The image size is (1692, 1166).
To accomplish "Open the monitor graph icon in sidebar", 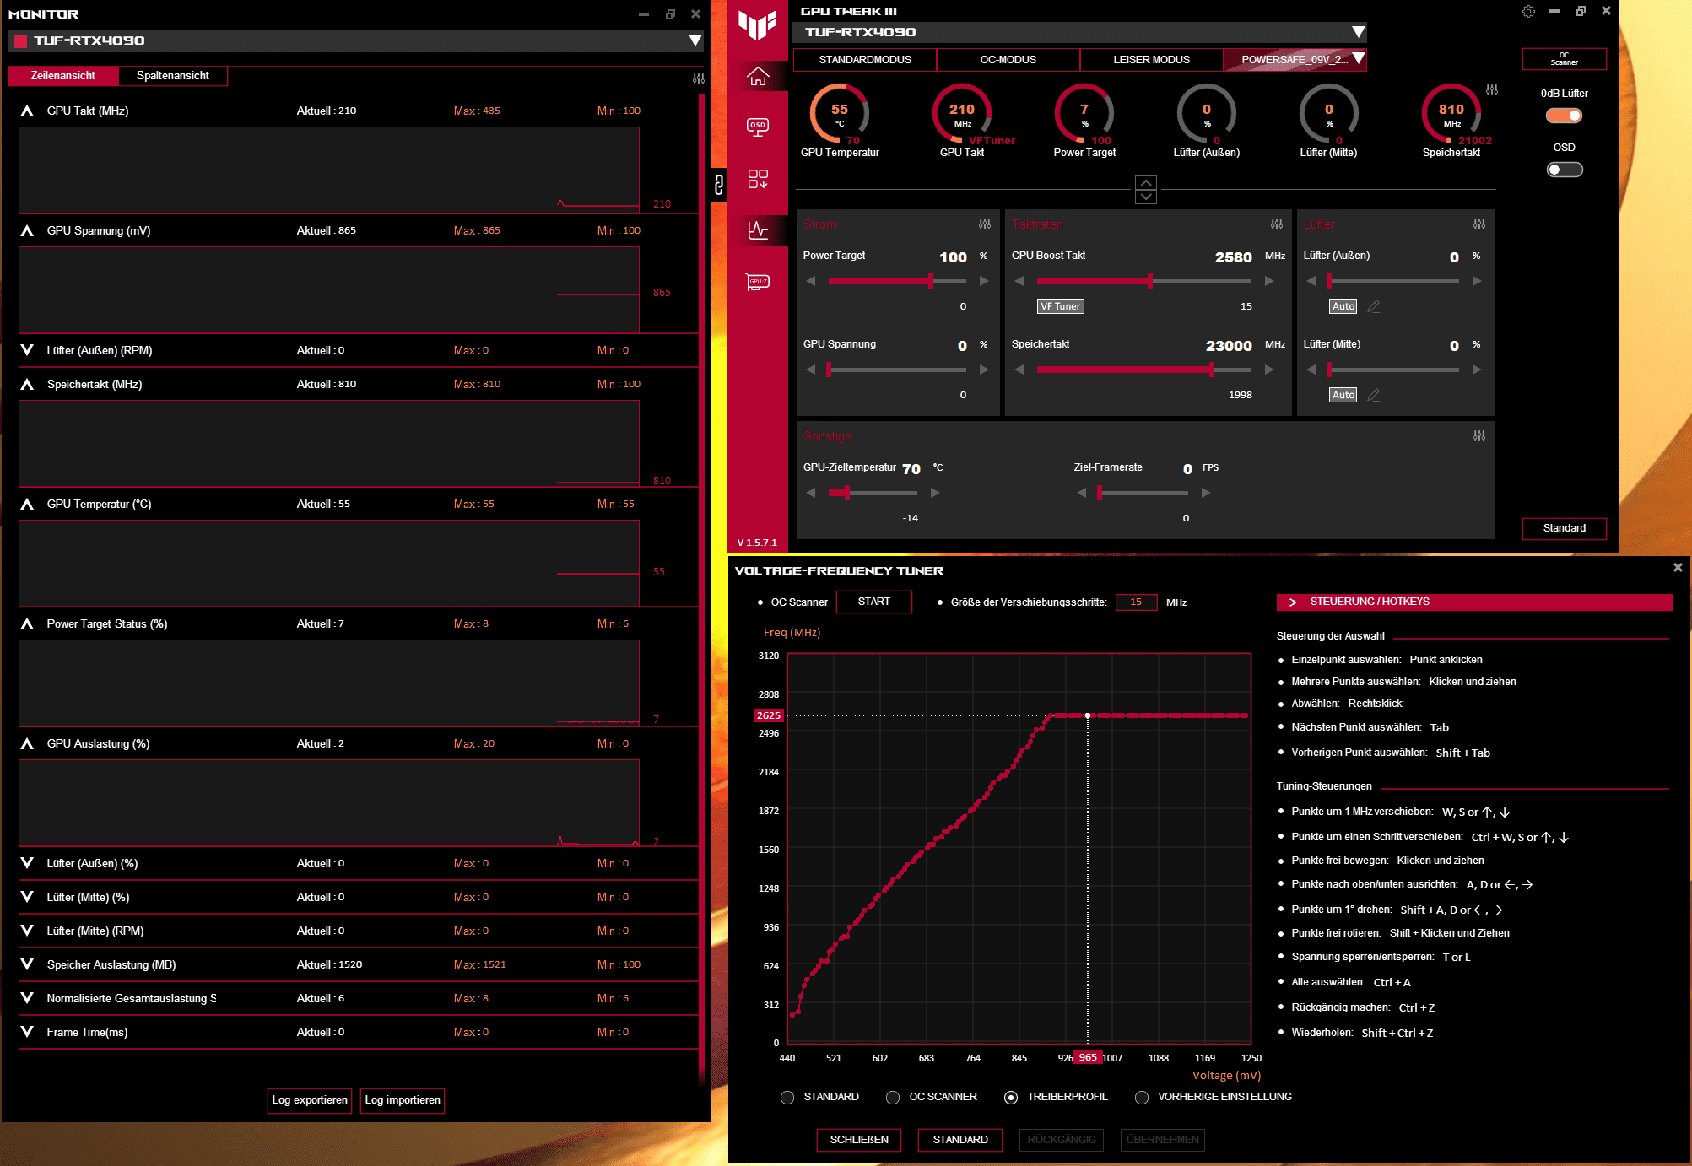I will 758,229.
